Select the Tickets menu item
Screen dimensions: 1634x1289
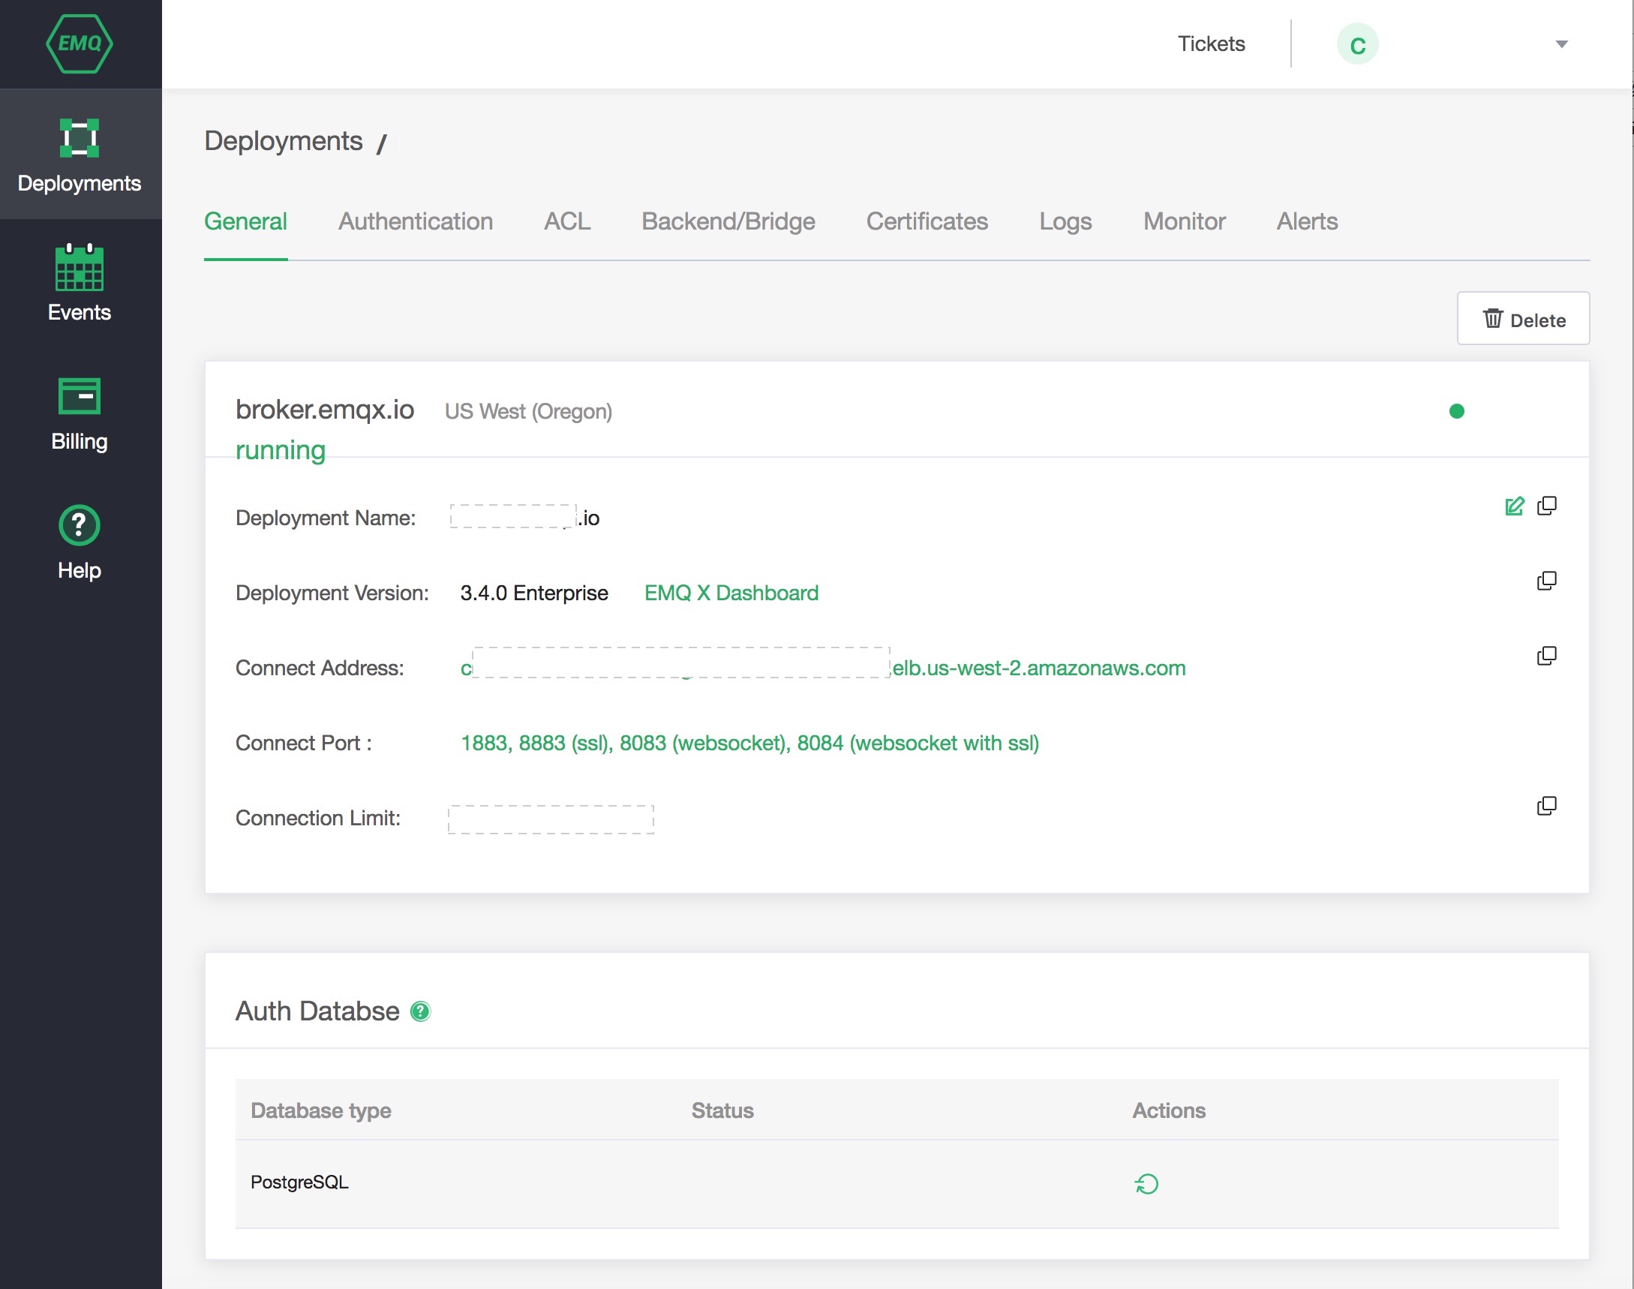(1209, 44)
